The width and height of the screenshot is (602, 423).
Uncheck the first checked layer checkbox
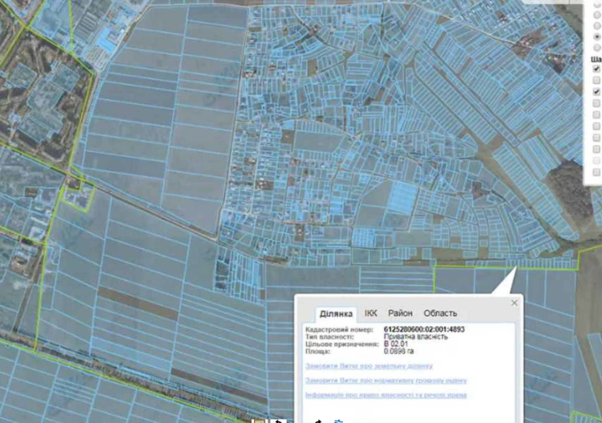coord(596,69)
